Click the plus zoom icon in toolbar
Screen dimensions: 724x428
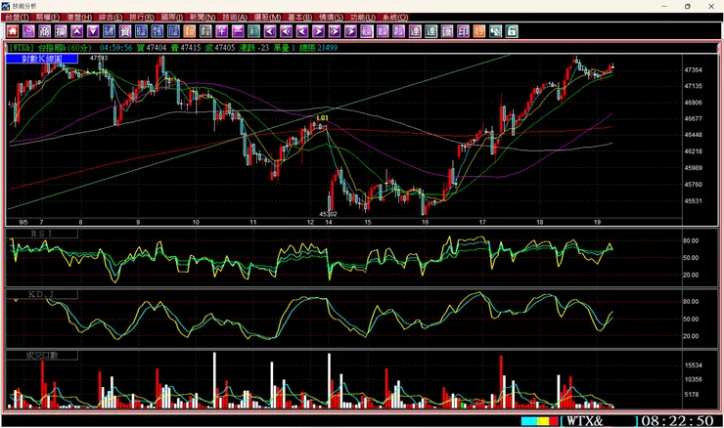click(x=222, y=31)
